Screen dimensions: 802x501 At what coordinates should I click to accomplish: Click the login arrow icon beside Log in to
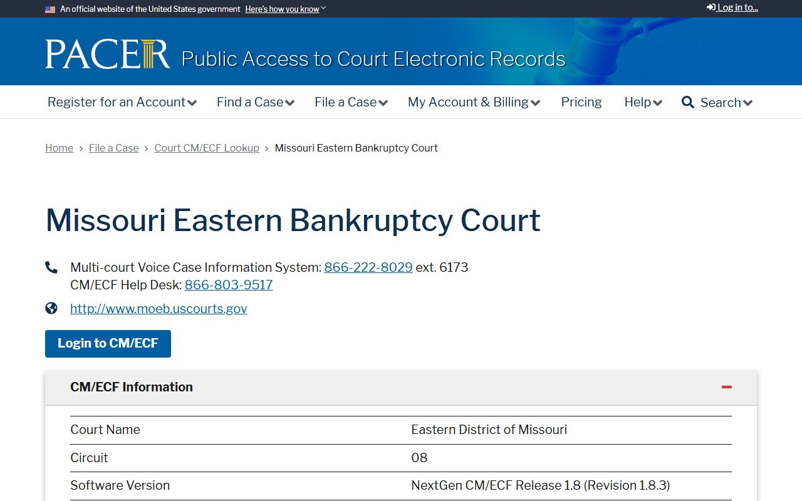point(711,8)
